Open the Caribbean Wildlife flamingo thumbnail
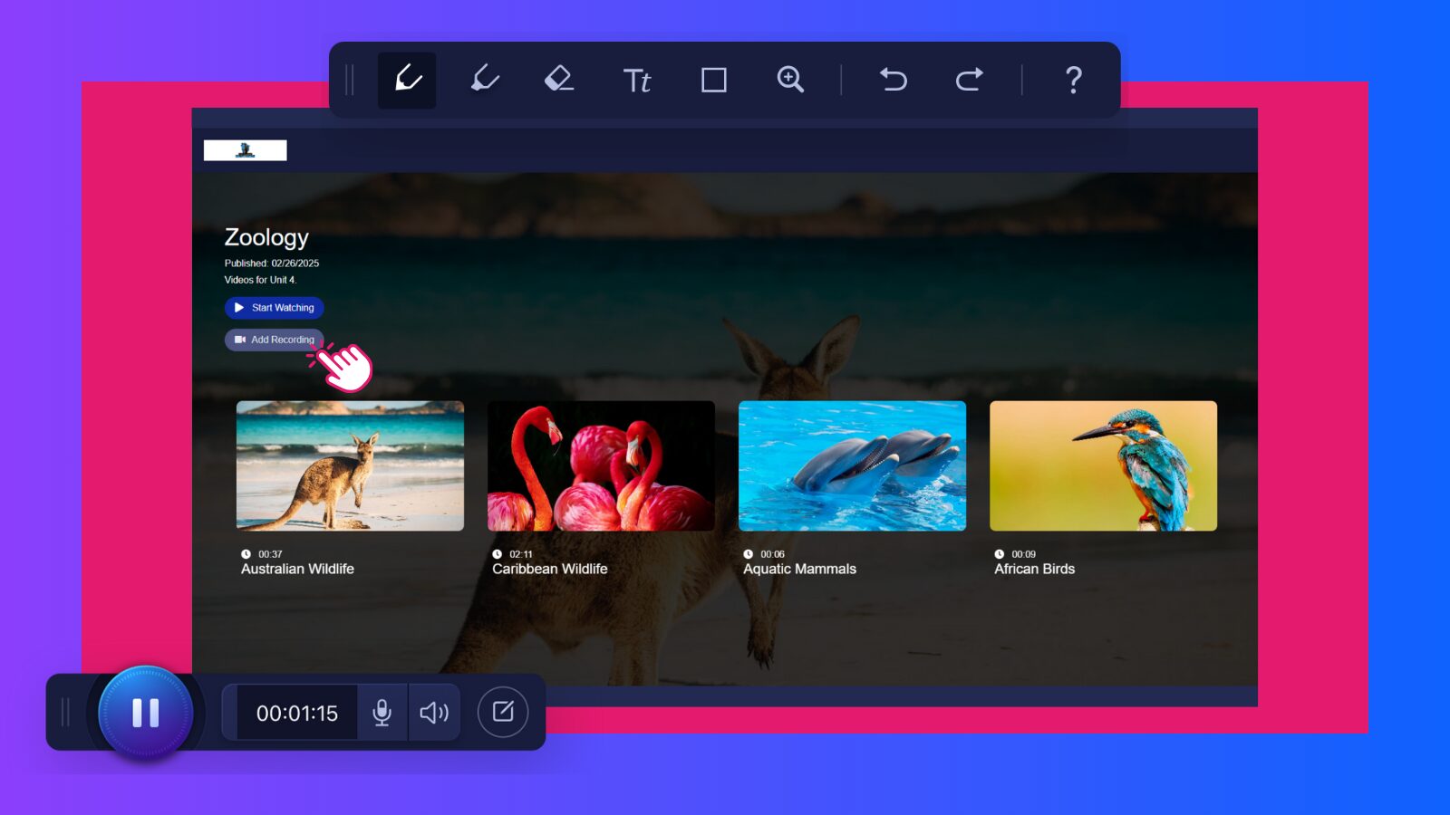The height and width of the screenshot is (815, 1450). click(601, 465)
